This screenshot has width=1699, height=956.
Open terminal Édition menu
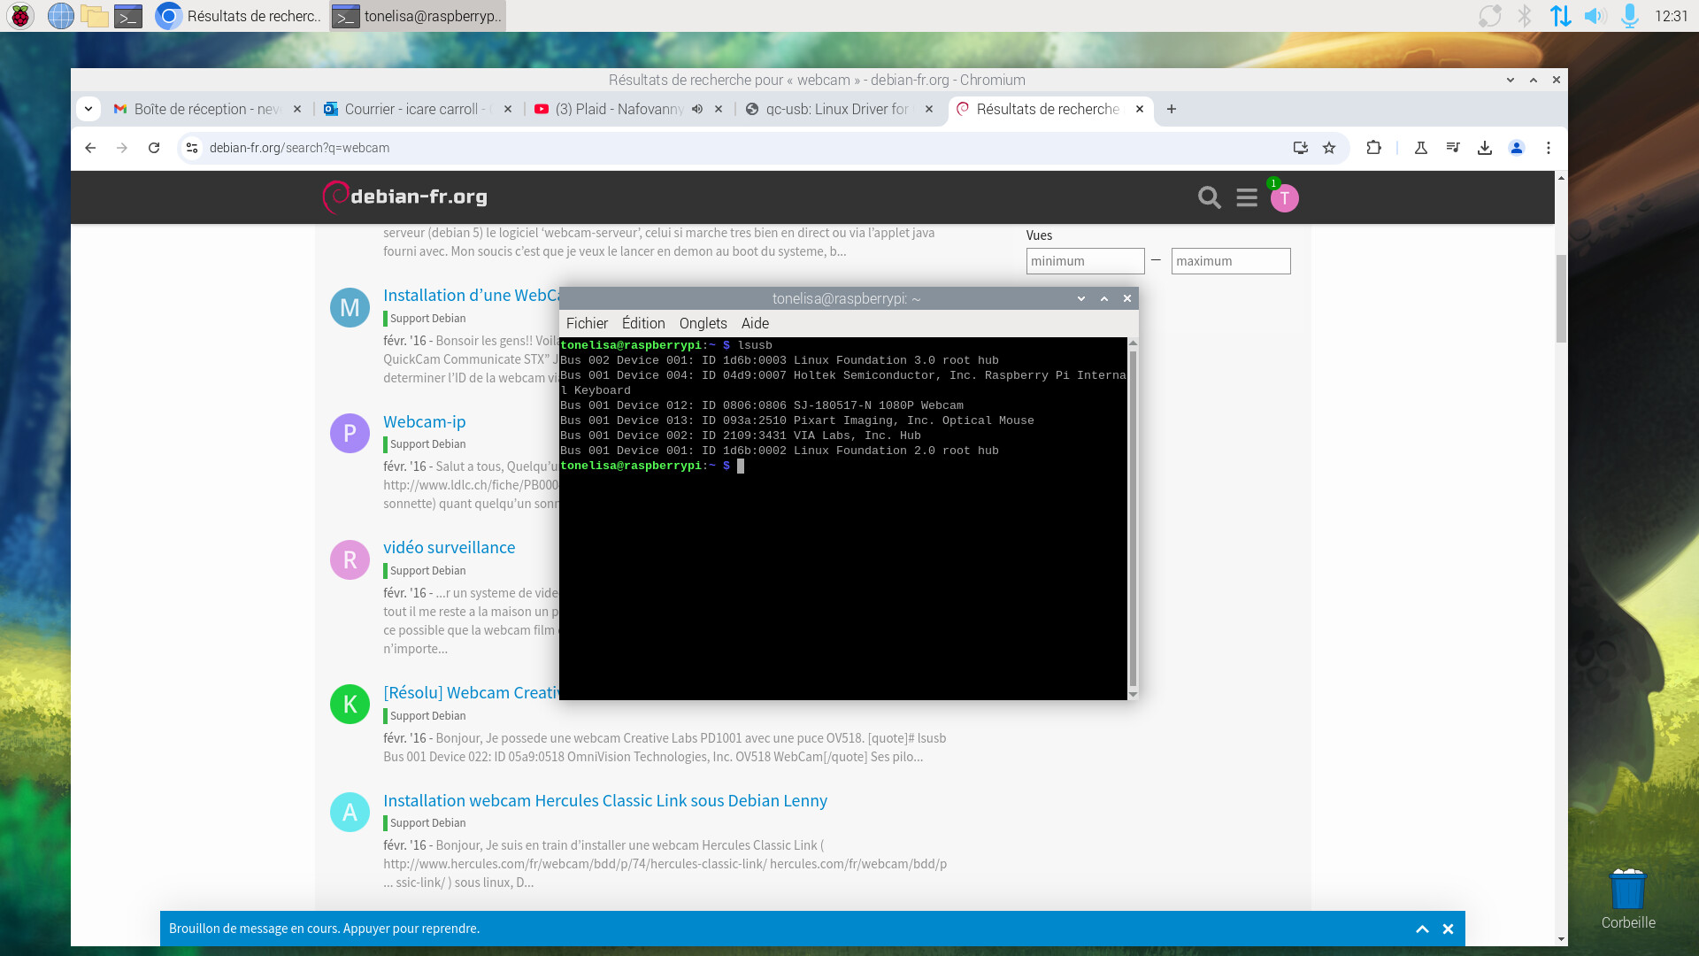pos(643,323)
